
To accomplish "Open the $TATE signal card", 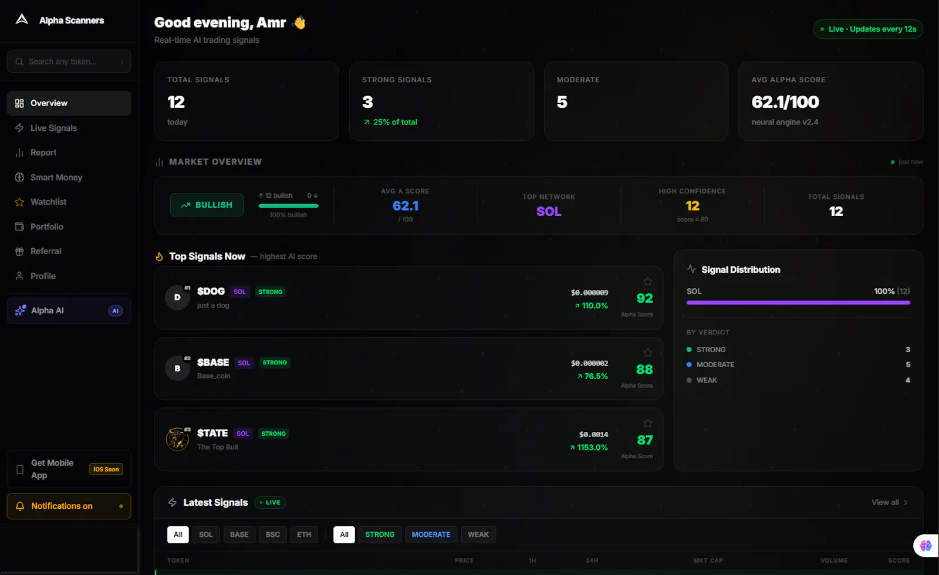I will click(408, 439).
